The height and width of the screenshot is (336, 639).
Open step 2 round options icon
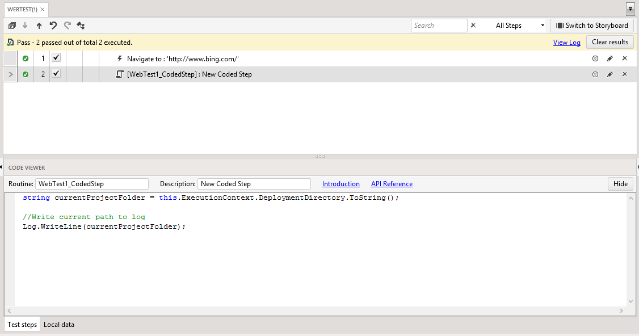(x=595, y=74)
